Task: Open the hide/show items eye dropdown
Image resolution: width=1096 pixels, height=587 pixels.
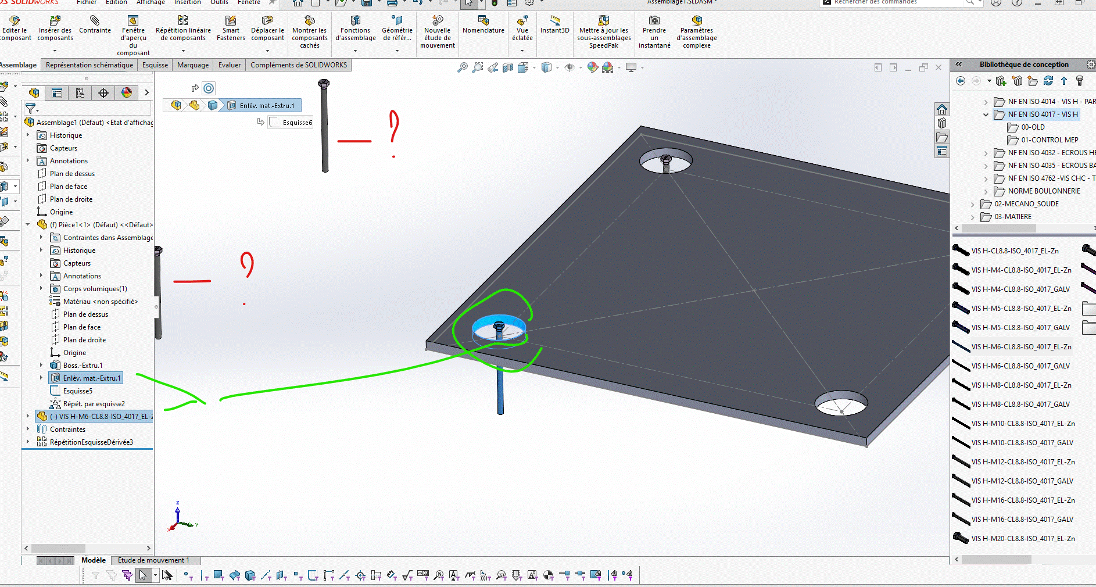Action: point(580,67)
